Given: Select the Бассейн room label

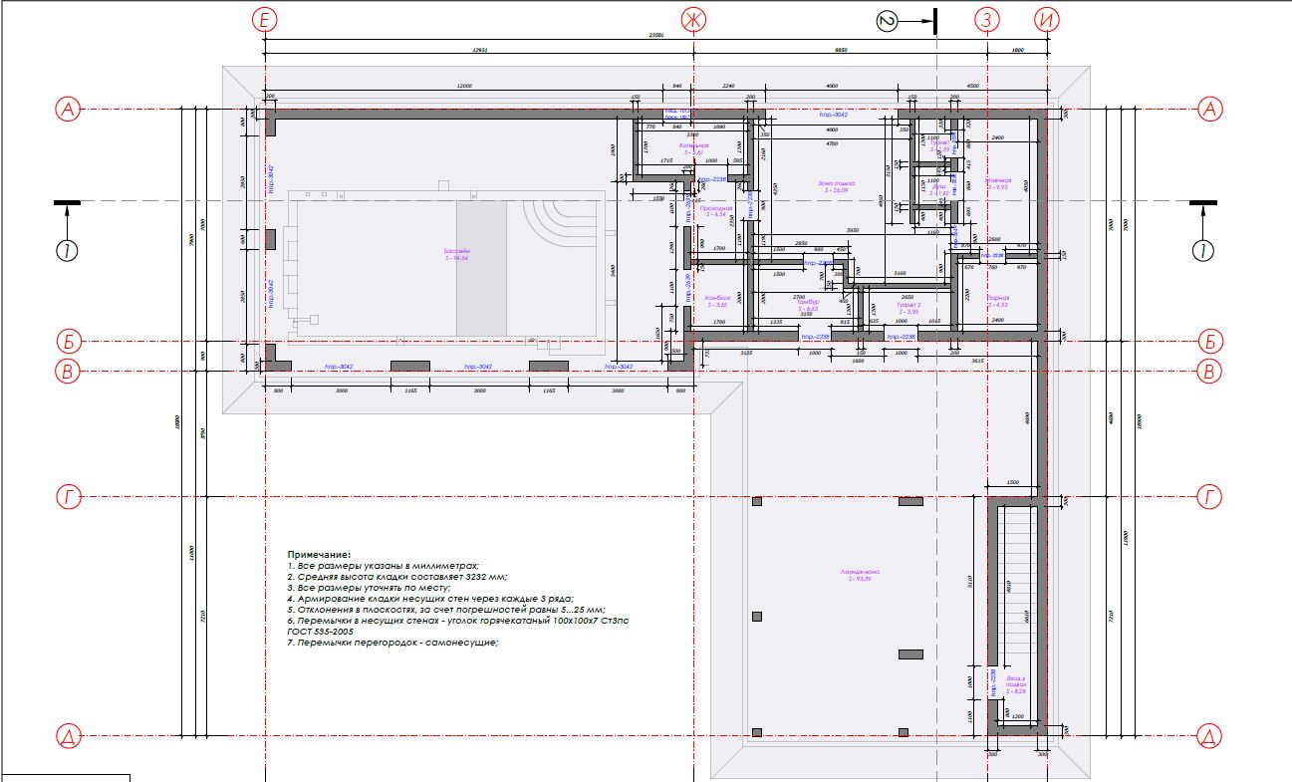Looking at the screenshot, I should (458, 254).
